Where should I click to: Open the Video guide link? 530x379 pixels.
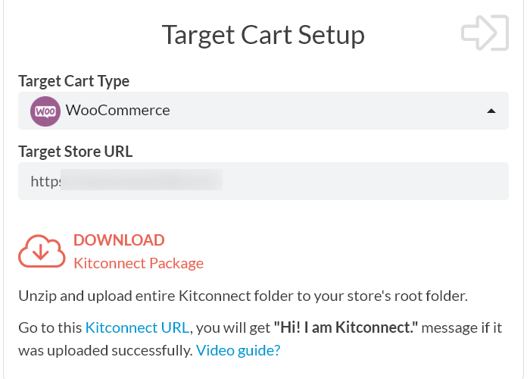[238, 350]
